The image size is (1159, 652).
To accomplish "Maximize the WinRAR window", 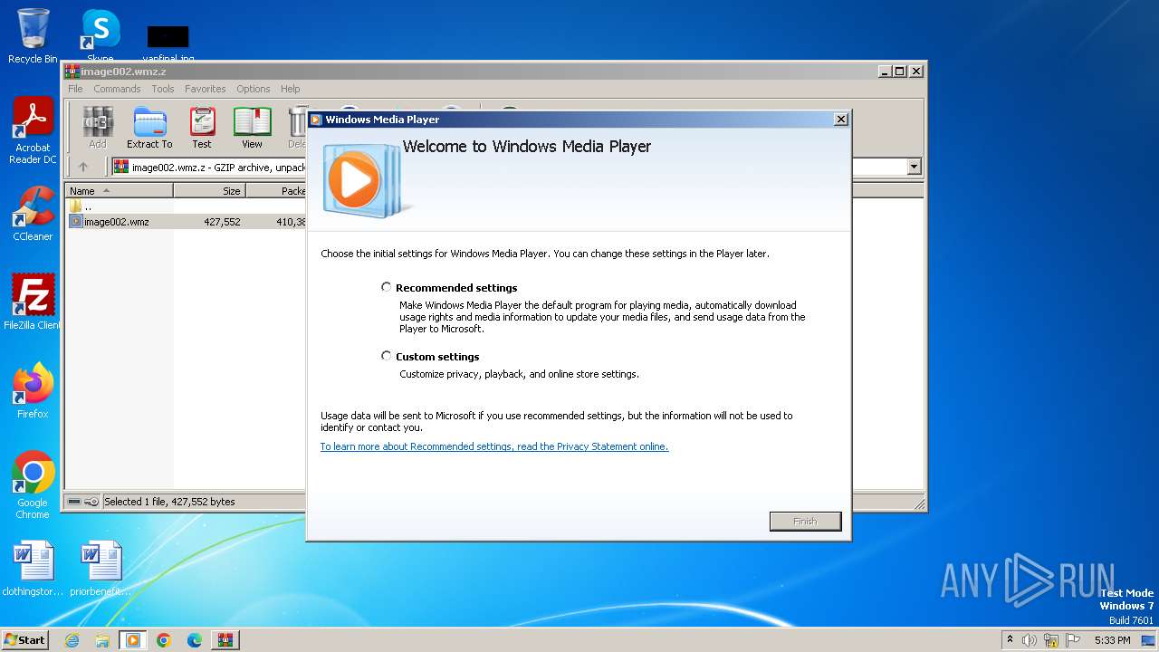I will pos(899,71).
